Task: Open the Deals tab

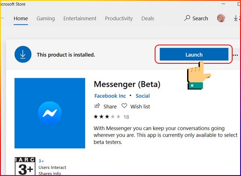Action: [x=148, y=18]
